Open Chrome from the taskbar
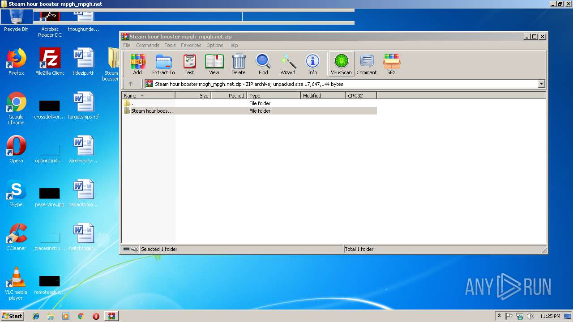This screenshot has width=573, height=322. pos(81,316)
